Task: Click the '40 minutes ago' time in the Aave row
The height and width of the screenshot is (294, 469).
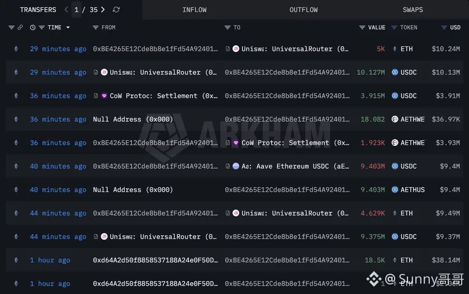Action: pyautogui.click(x=58, y=167)
